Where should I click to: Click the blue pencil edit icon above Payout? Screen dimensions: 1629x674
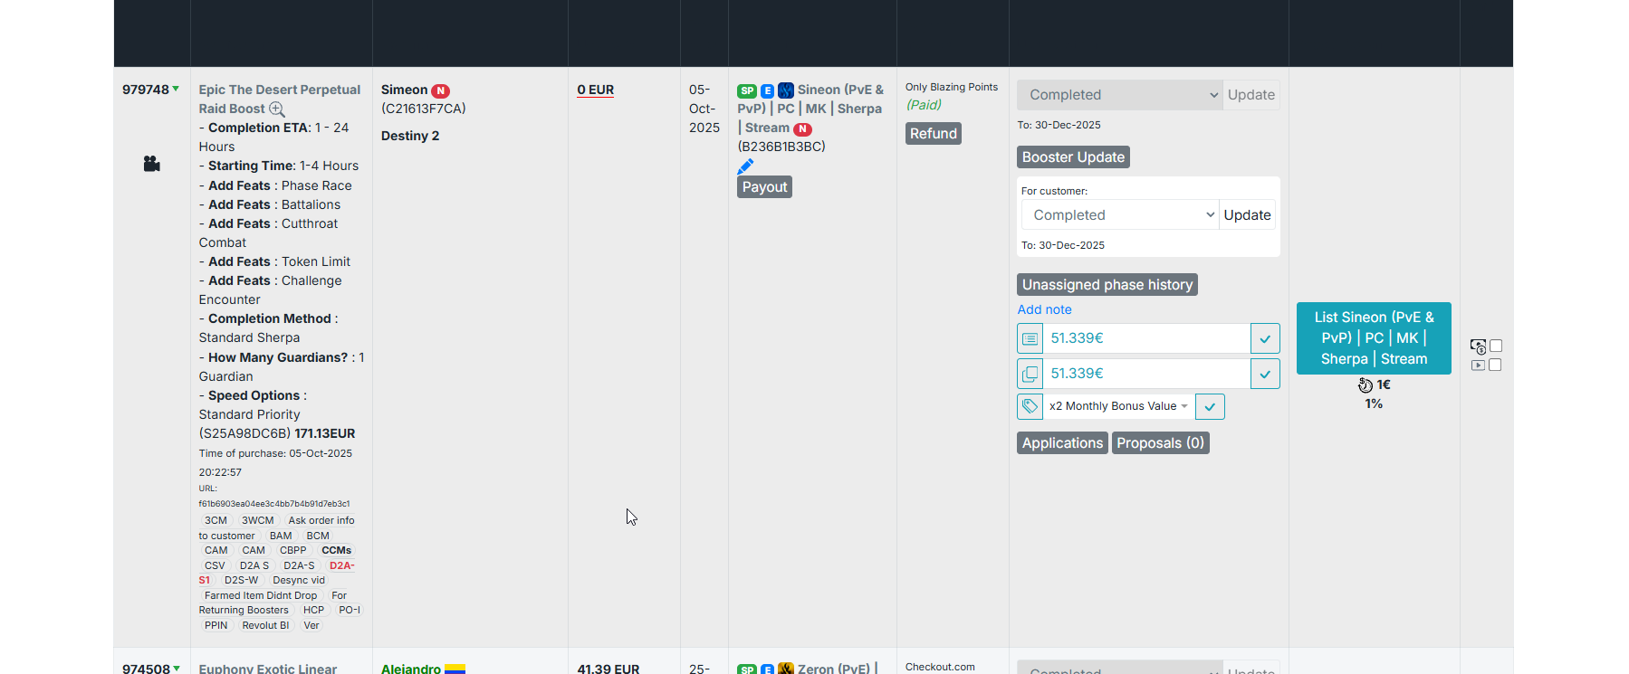point(745,166)
